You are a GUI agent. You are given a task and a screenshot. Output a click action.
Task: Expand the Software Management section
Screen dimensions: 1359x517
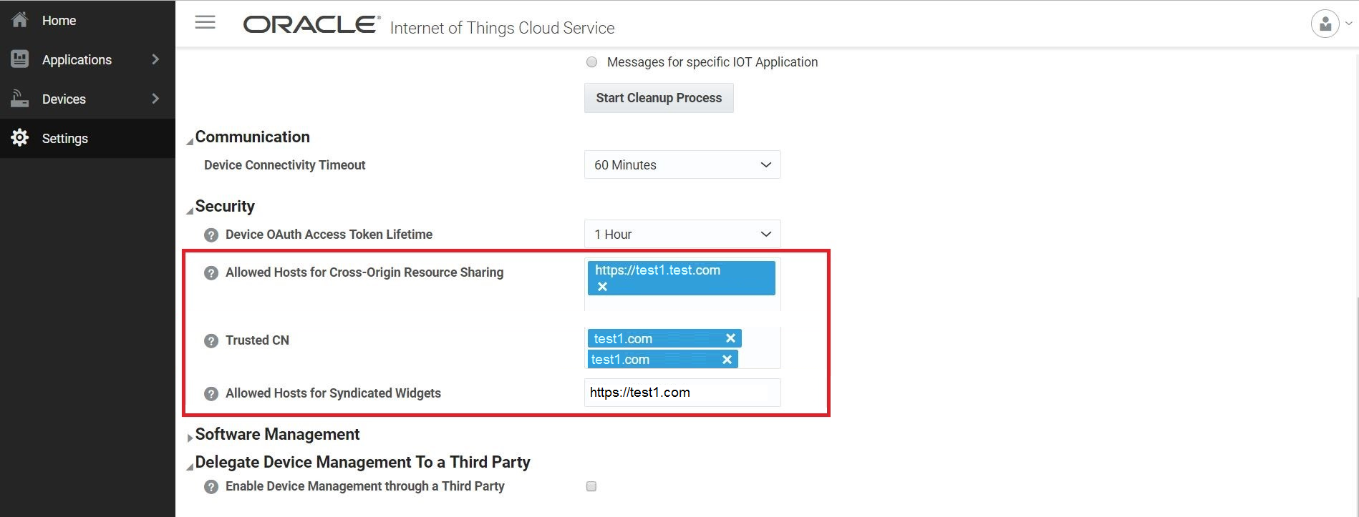190,437
